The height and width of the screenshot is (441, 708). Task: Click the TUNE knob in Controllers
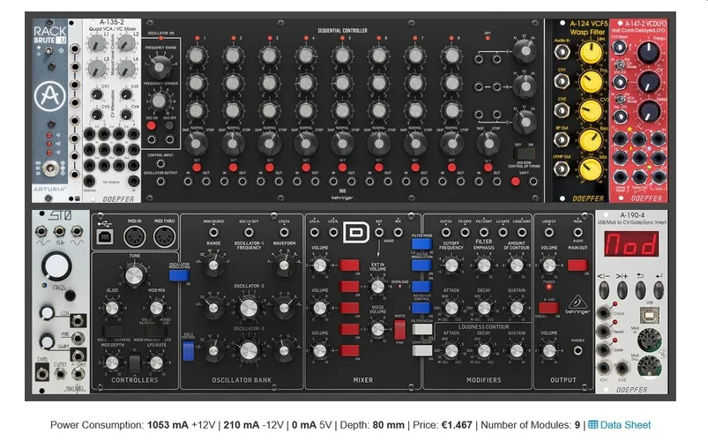[134, 275]
